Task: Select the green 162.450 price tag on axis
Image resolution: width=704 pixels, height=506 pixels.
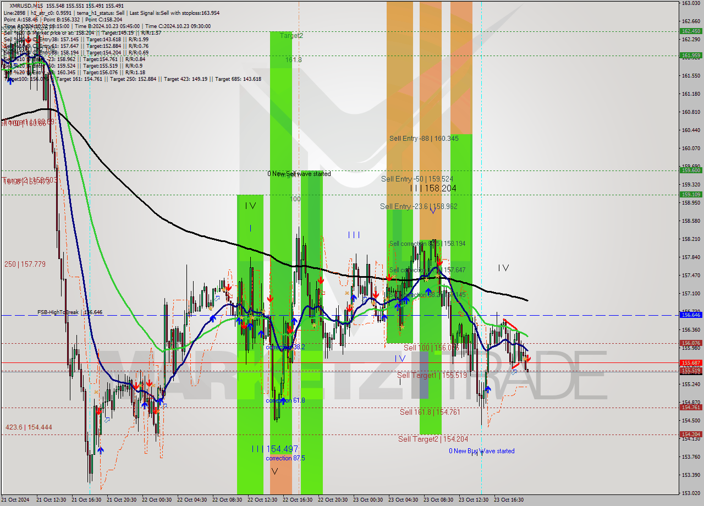Action: (x=690, y=31)
